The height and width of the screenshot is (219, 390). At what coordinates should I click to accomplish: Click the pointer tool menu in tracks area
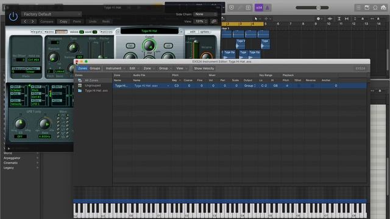[257, 19]
